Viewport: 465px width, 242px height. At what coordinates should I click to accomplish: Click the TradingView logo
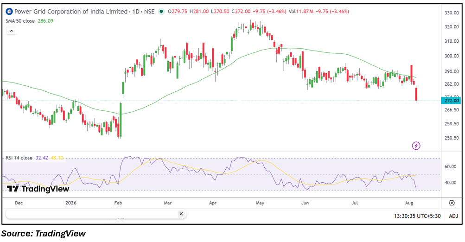tap(38, 189)
